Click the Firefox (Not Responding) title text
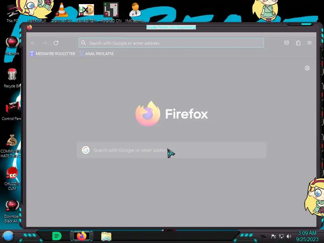The width and height of the screenshot is (324, 243). point(171,27)
